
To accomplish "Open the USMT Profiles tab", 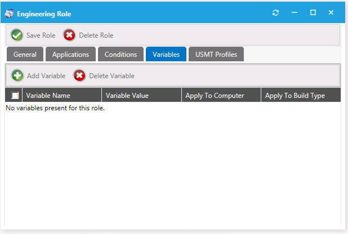I will pyautogui.click(x=216, y=55).
